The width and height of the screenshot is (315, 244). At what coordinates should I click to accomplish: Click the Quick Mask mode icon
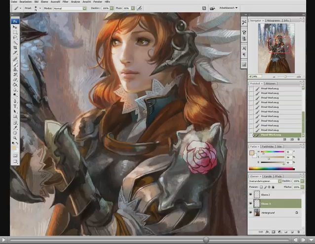[15, 156]
